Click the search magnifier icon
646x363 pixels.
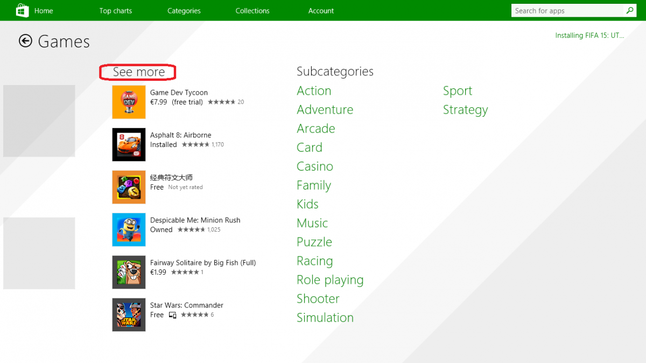[630, 10]
